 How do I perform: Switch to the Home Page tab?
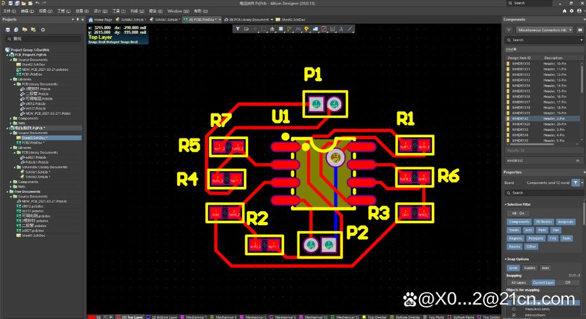(102, 20)
